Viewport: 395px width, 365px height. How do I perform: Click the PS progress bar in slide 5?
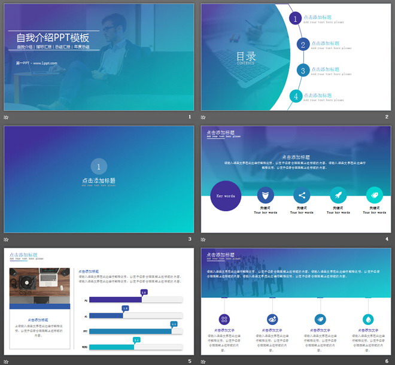click(x=136, y=300)
